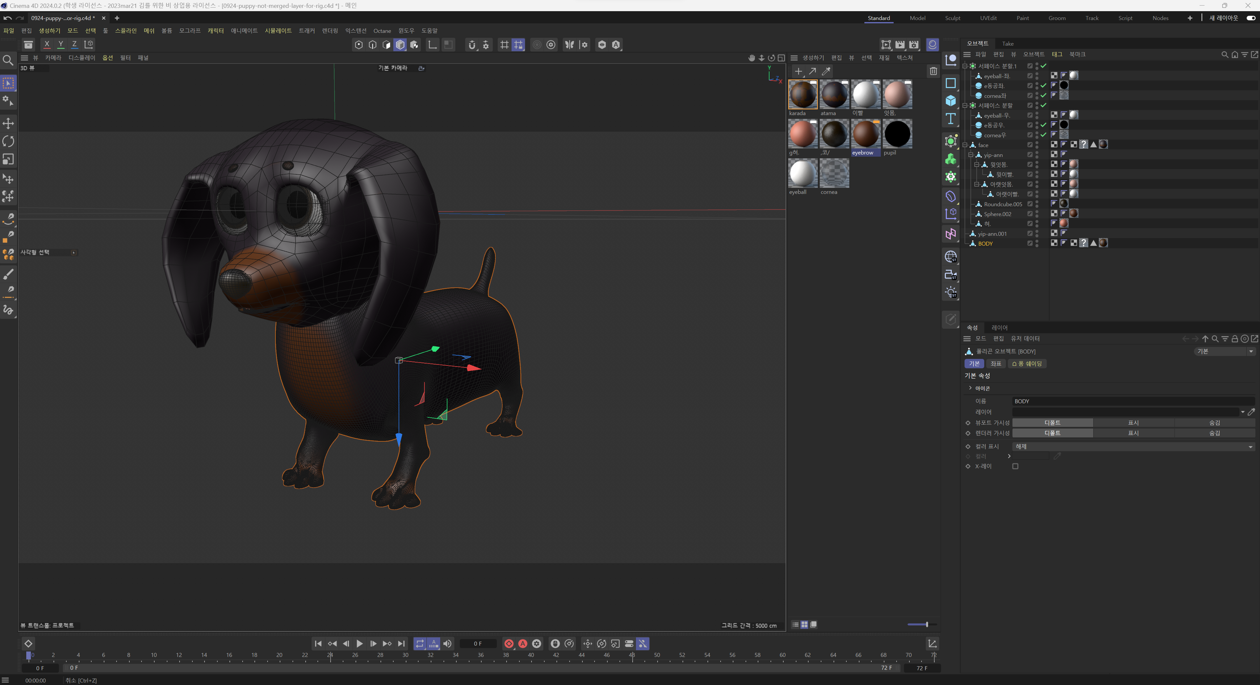Screen dimensions: 1260x685
Task: Switch to Sculpt layout tab
Action: [952, 18]
